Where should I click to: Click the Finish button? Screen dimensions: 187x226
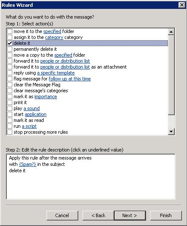(x=166, y=215)
